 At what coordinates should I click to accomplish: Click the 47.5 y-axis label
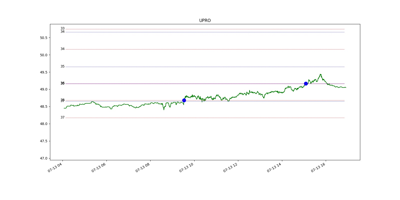click(43, 141)
